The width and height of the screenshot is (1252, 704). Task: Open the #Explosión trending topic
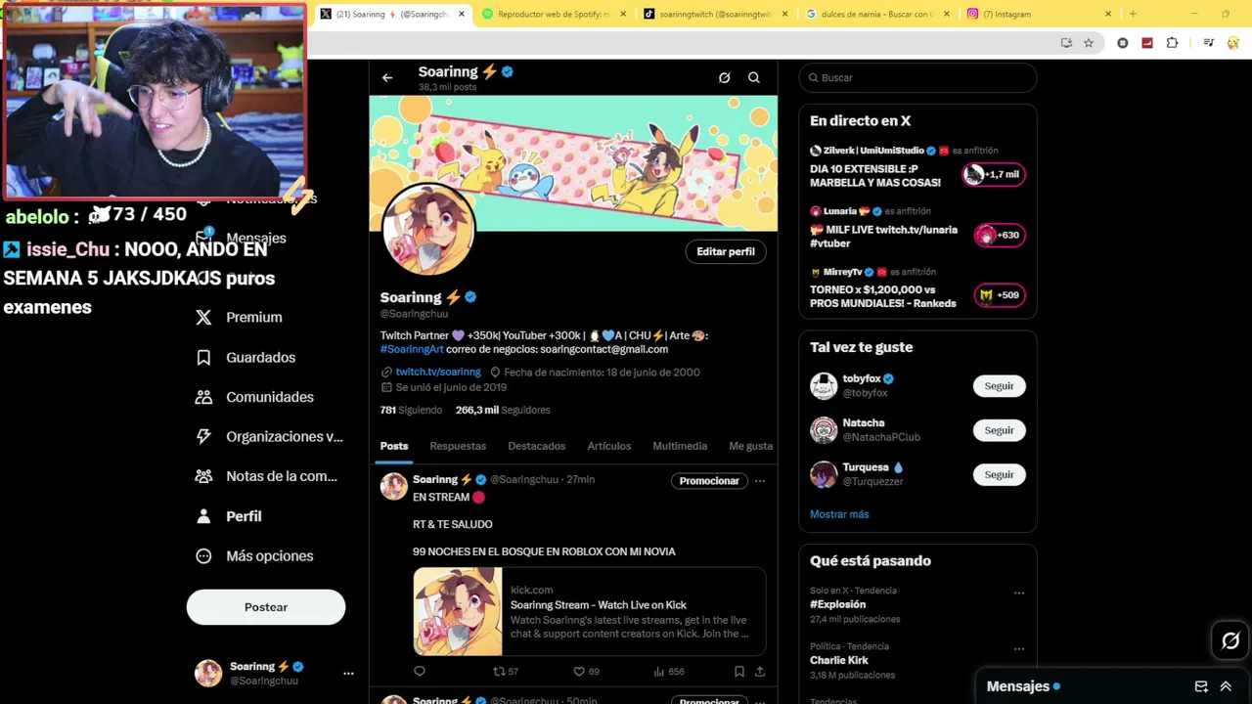coord(837,604)
